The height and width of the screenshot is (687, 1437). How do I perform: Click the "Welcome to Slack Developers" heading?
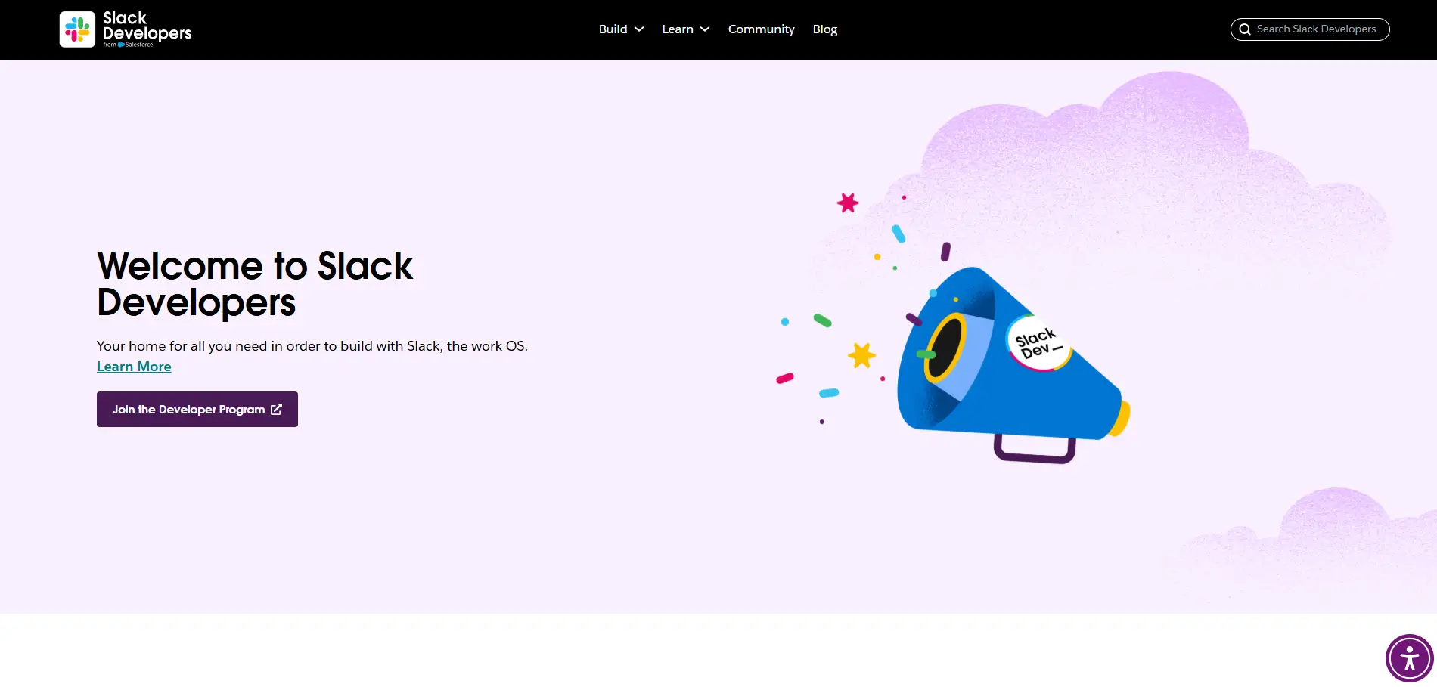click(x=255, y=284)
